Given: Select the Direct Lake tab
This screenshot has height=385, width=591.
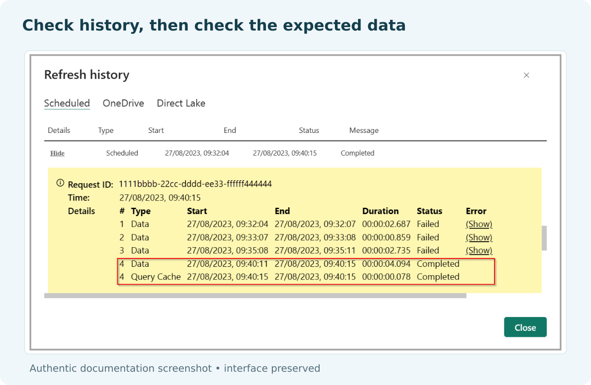Looking at the screenshot, I should pyautogui.click(x=181, y=103).
